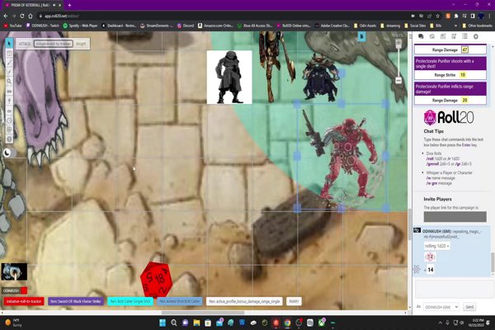This screenshot has height=330, width=495.
Task: Click the rolled total 14 in chat
Action: pyautogui.click(x=431, y=270)
